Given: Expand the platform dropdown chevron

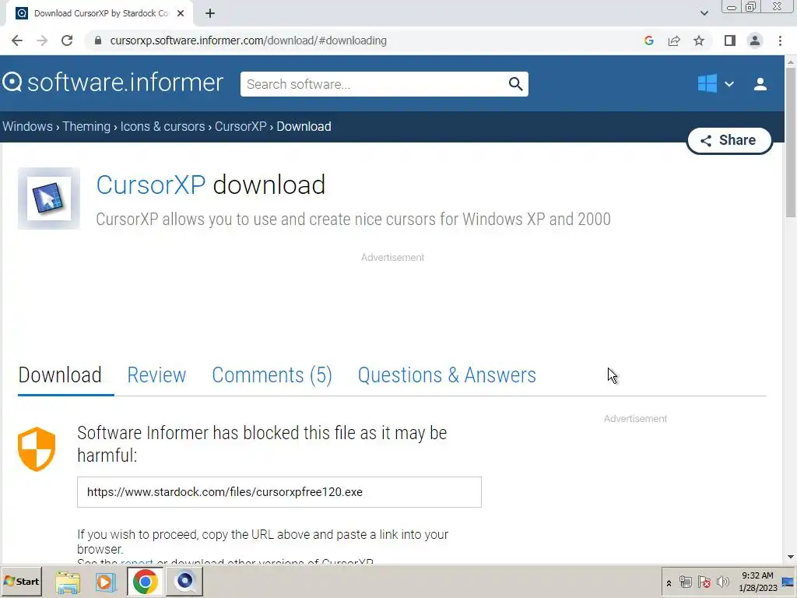Looking at the screenshot, I should pos(729,84).
